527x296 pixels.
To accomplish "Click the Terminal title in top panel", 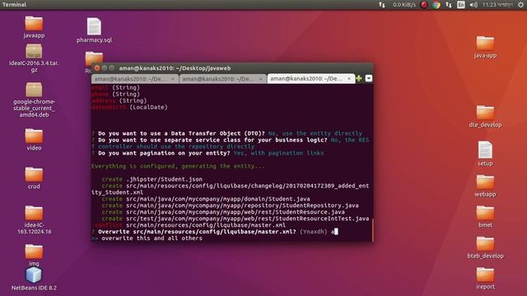I will pyautogui.click(x=14, y=5).
